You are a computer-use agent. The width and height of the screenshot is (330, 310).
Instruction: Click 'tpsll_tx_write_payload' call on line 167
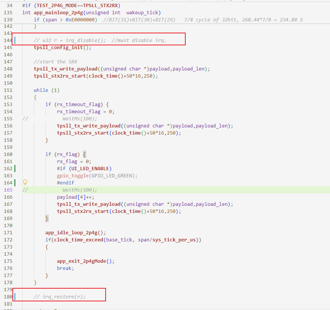pyautogui.click(x=145, y=204)
